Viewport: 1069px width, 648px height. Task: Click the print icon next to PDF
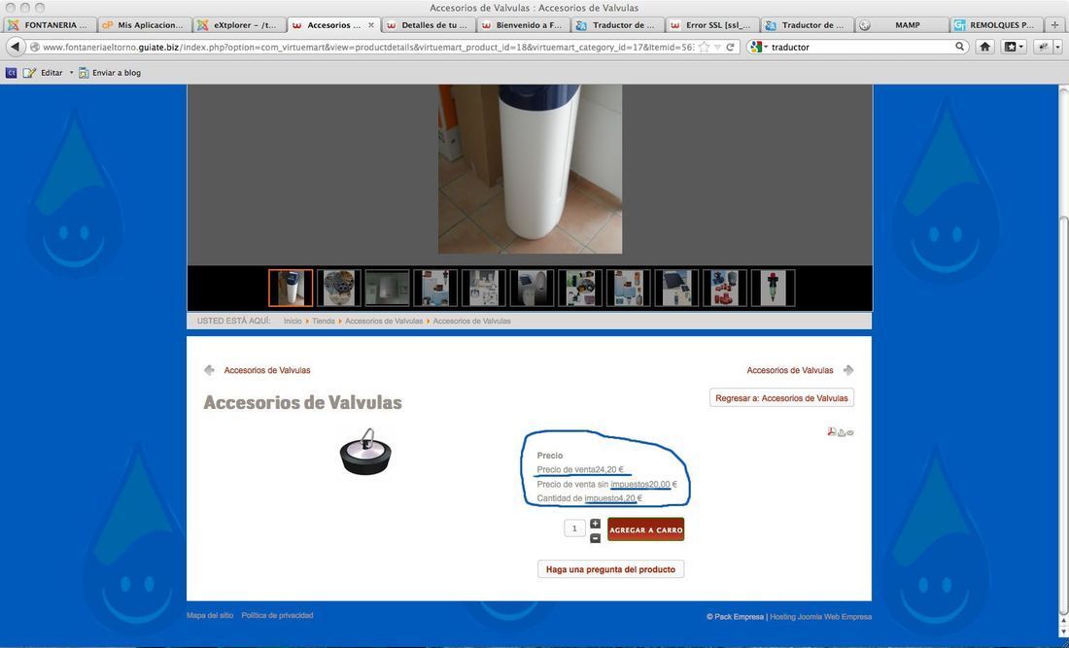pyautogui.click(x=842, y=432)
